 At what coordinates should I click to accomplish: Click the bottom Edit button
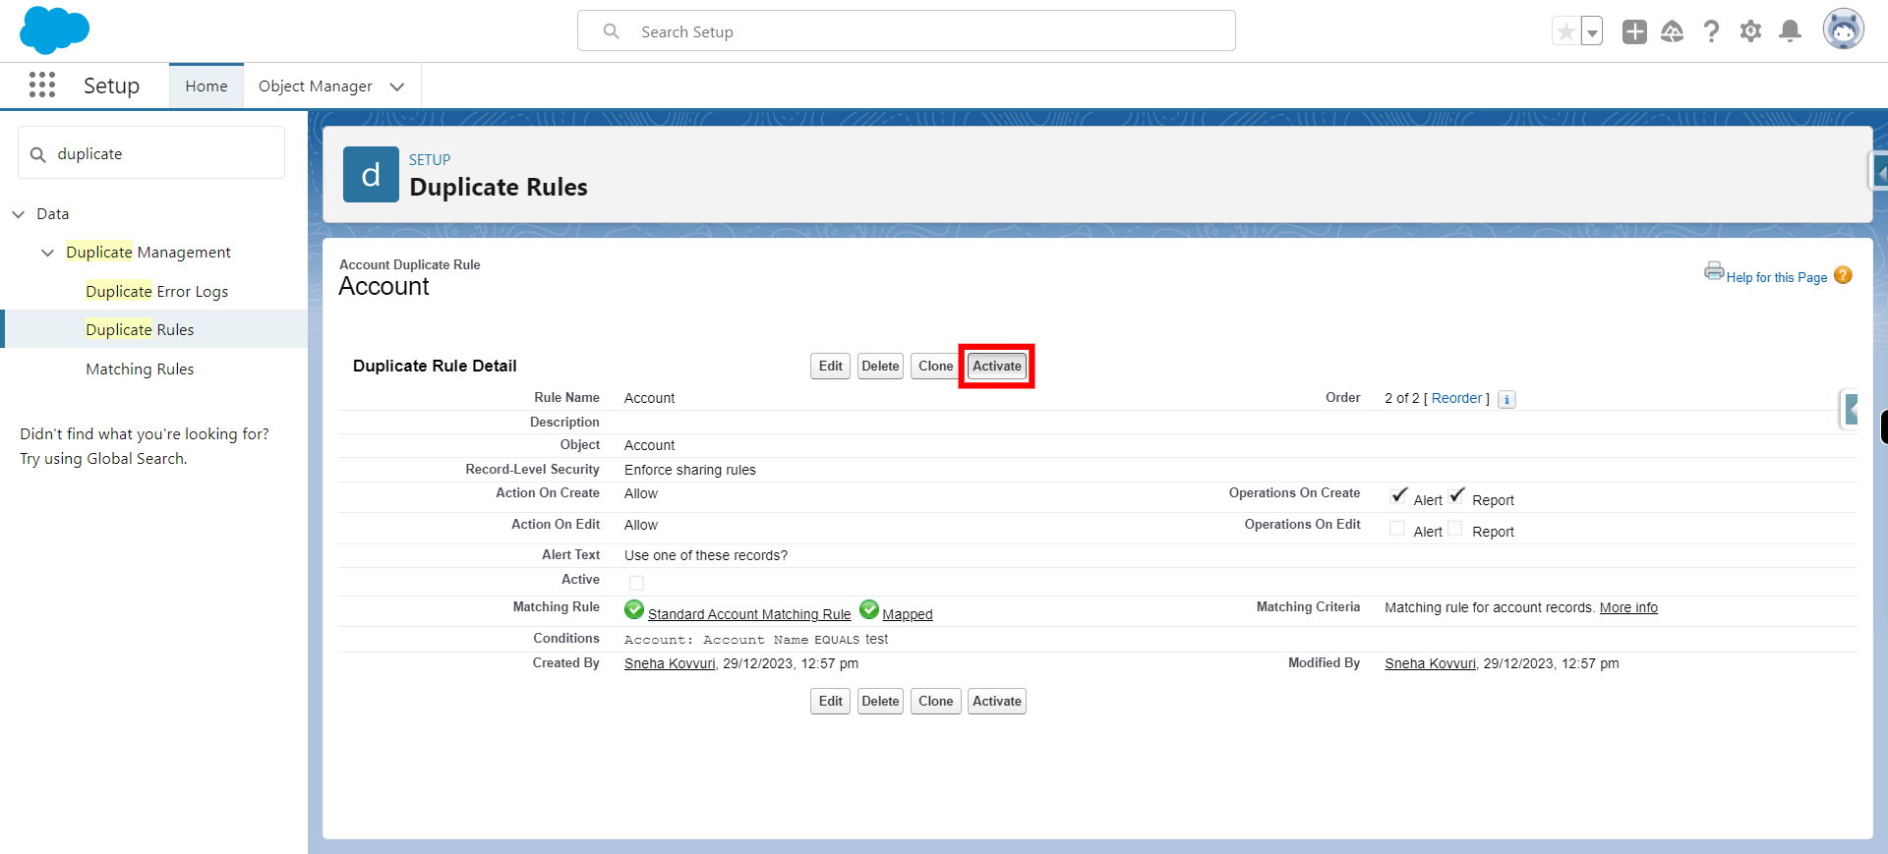[831, 701]
